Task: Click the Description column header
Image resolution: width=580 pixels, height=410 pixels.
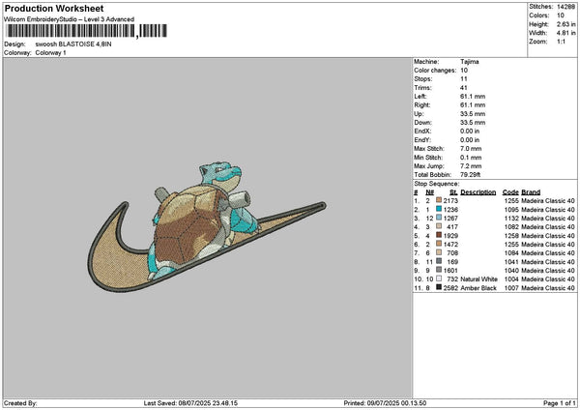Action: click(x=478, y=191)
